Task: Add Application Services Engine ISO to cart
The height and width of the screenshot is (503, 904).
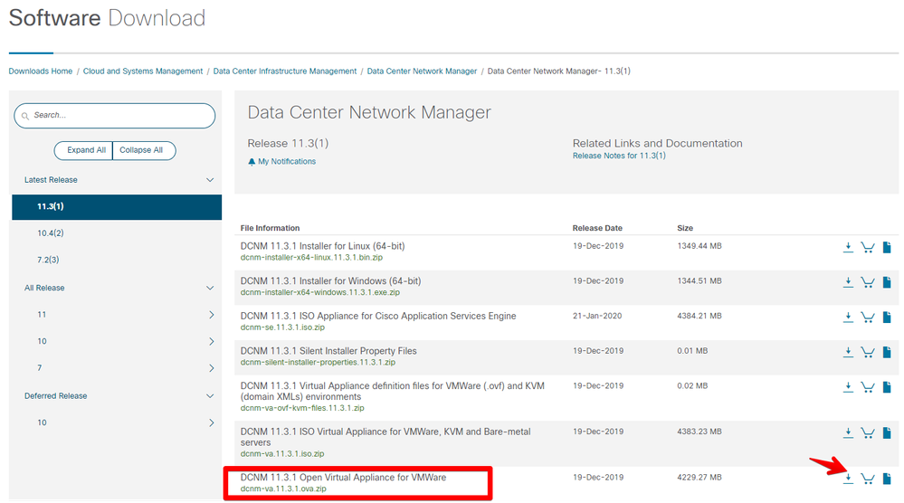Action: pos(868,317)
